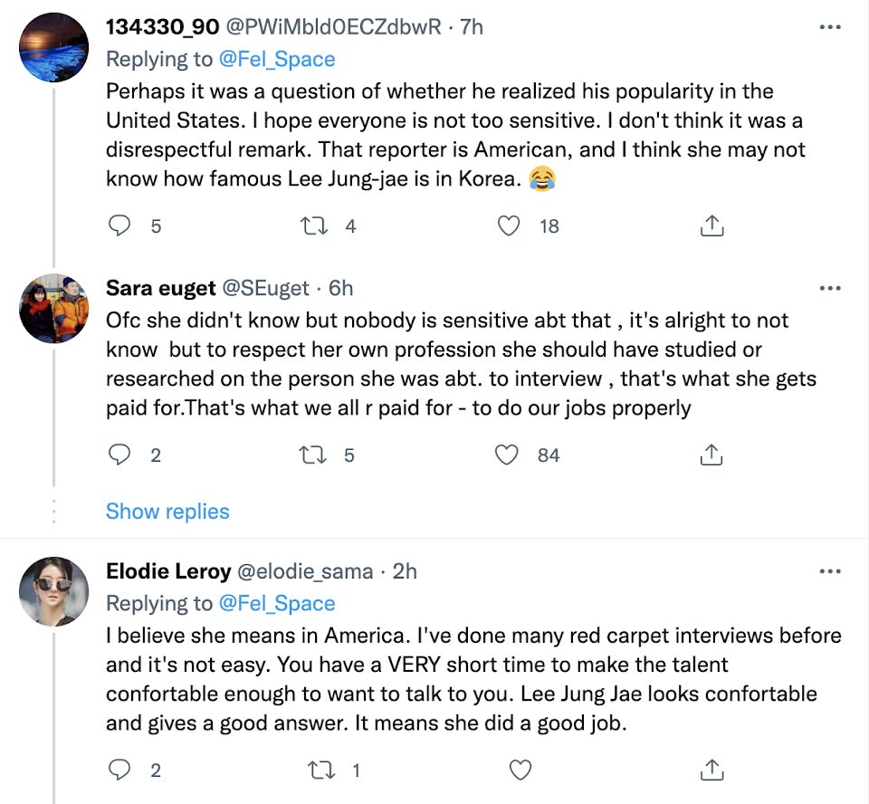Open more options on Sara euget's tweet
Image resolution: width=869 pixels, height=804 pixels.
(x=829, y=289)
